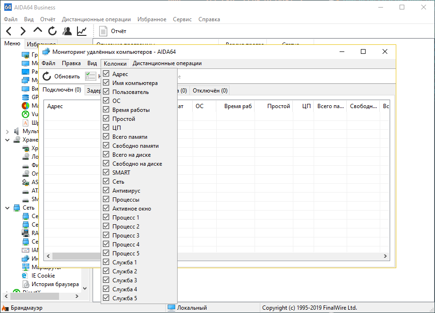435x313 pixels.
Task: Click the Обновить button
Action: (61, 76)
